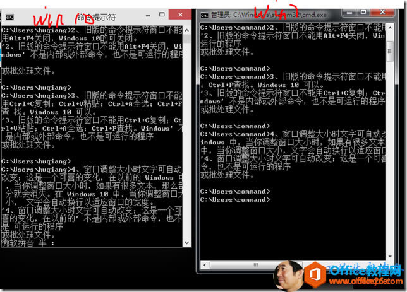Click the vertical scrollbar thumb in the Win7 window
Screen dimensions: 407x292
point(389,51)
